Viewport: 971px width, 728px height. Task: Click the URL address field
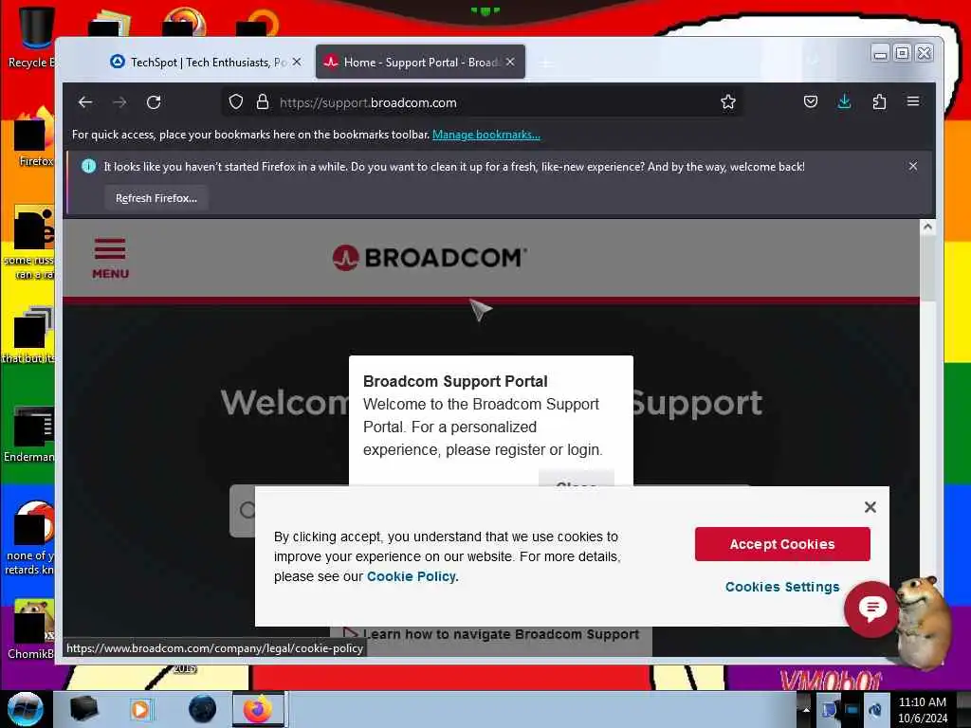click(483, 102)
